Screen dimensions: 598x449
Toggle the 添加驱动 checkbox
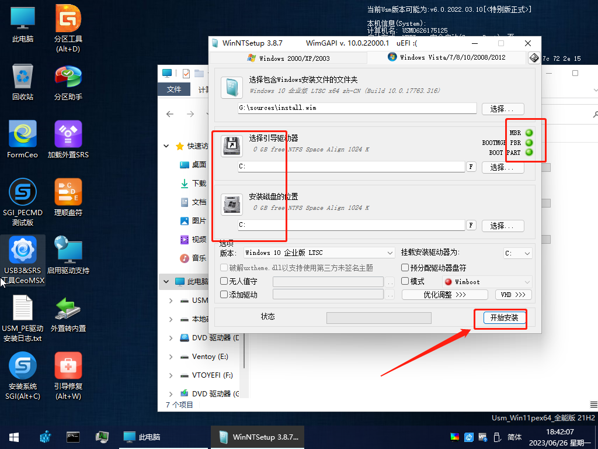point(224,295)
